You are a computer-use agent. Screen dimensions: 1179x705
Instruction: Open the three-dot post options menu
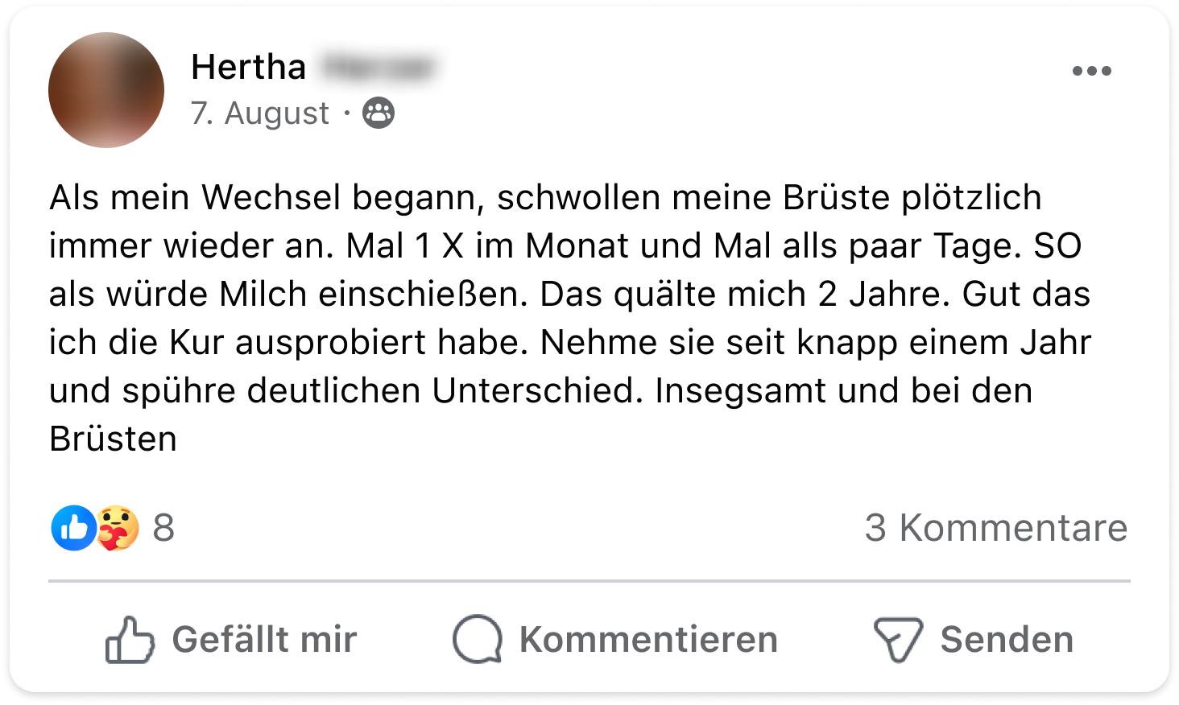(x=1091, y=71)
